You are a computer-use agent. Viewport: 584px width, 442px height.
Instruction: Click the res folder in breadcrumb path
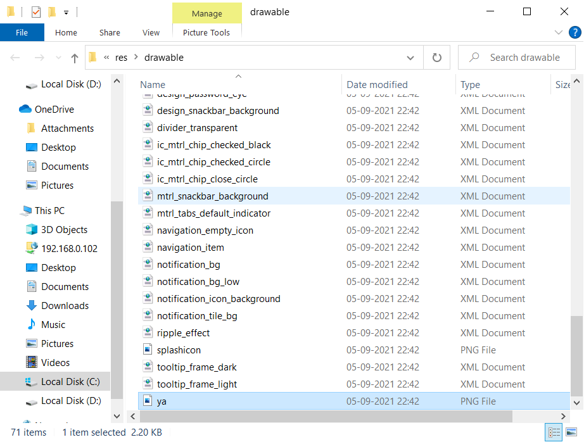121,58
